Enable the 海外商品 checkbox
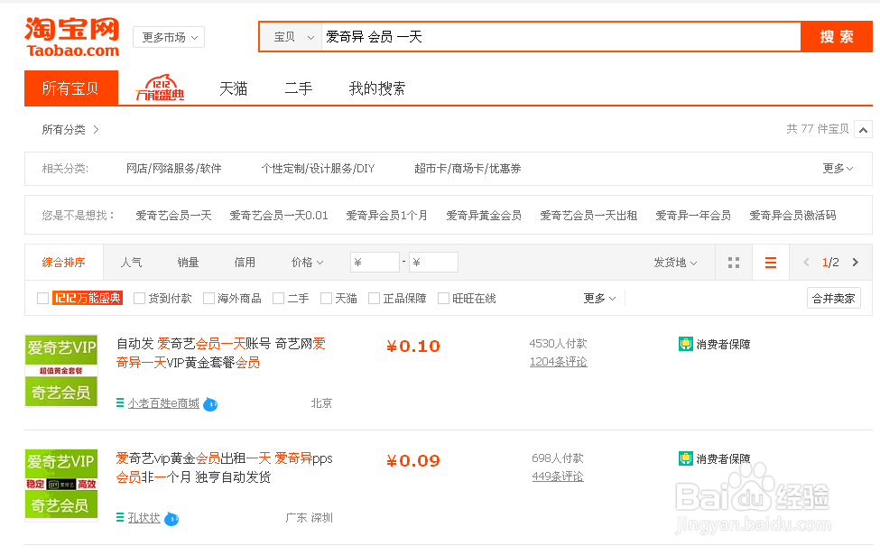This screenshot has width=880, height=555. point(208,298)
